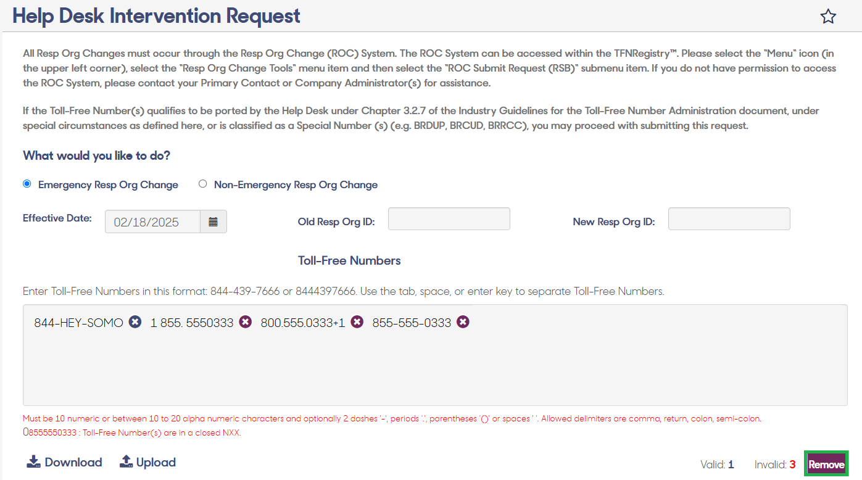
Task: Select Emergency Resp Org Change option
Action: [x=27, y=184]
